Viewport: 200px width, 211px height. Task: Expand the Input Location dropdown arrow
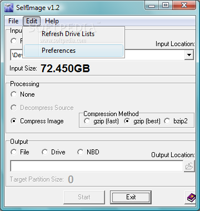click(189, 55)
